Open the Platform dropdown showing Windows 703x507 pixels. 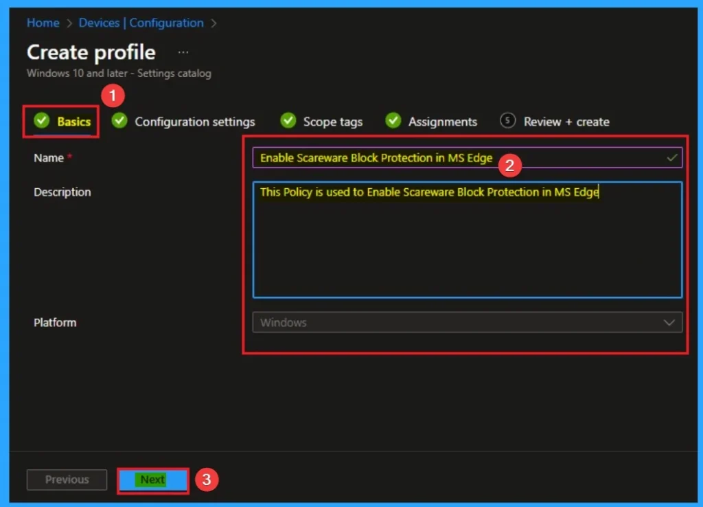[467, 322]
